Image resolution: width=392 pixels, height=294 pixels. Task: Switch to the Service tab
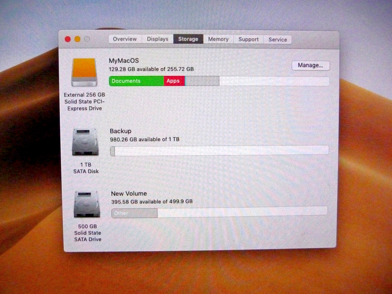pos(278,40)
